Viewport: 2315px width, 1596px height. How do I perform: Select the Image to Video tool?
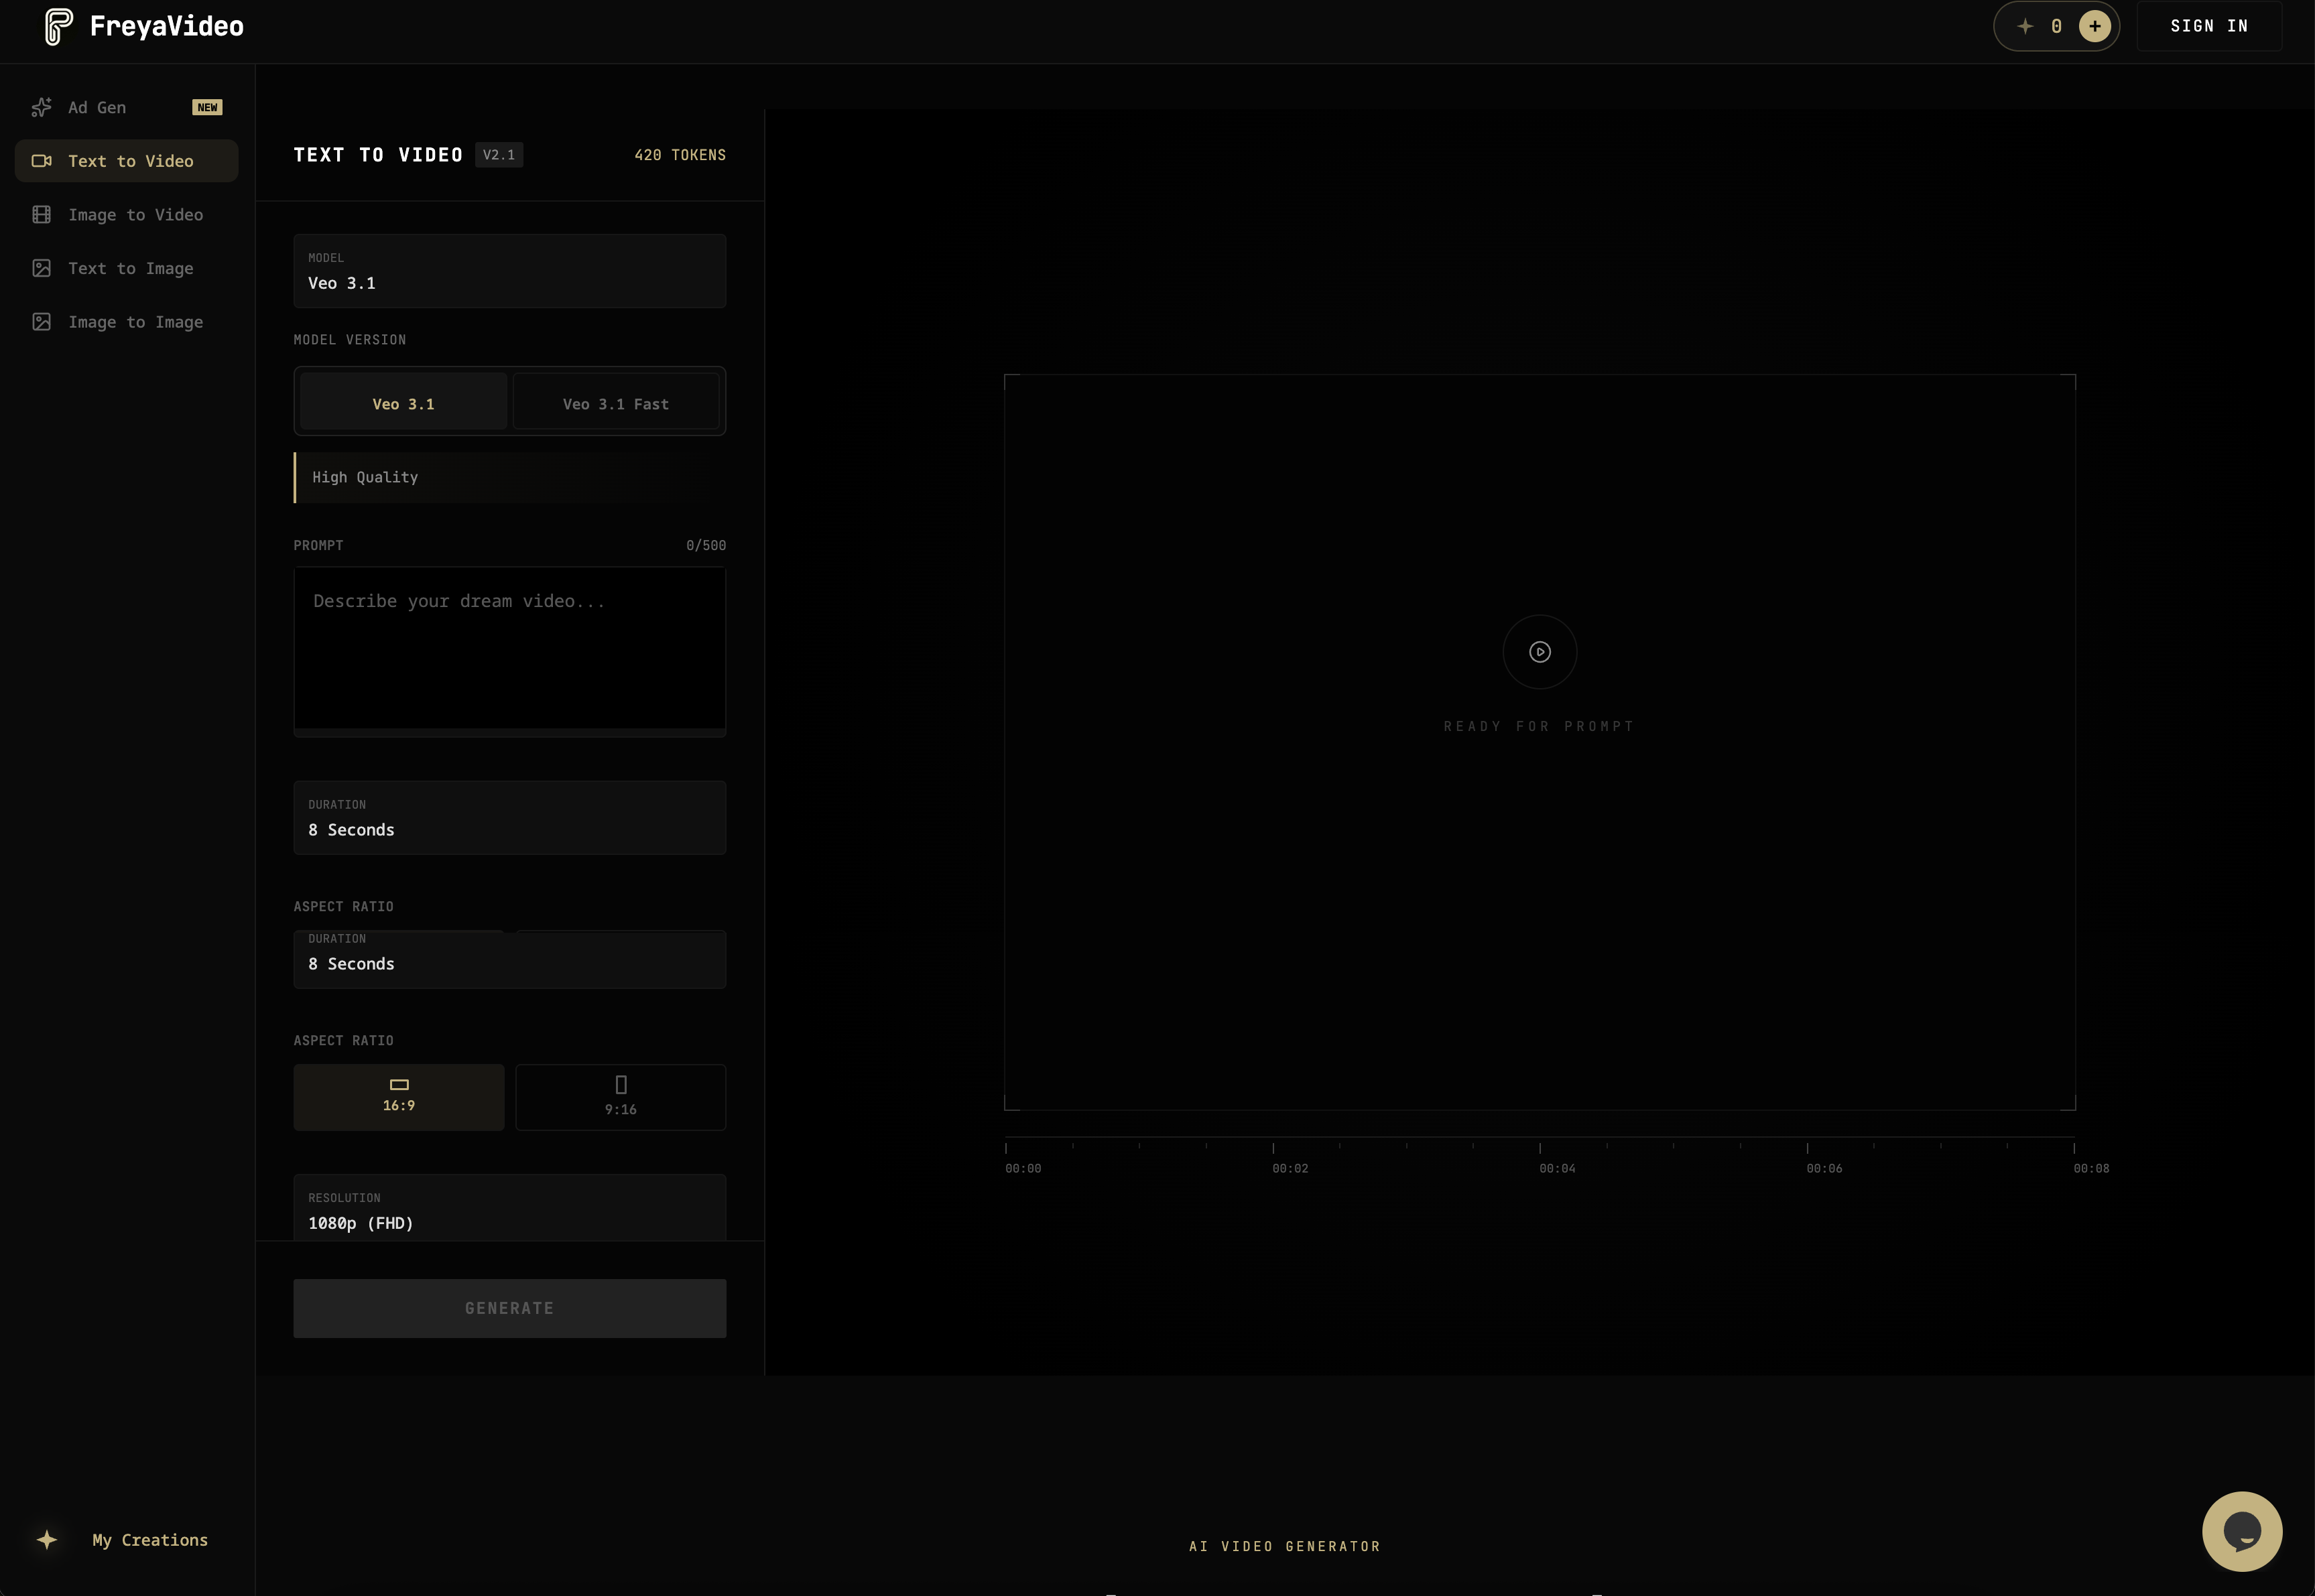[x=134, y=214]
